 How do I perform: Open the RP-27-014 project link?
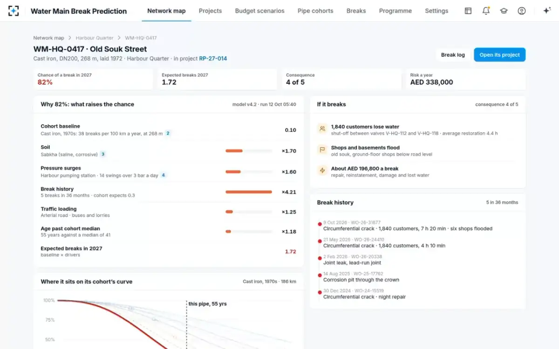[x=213, y=59]
